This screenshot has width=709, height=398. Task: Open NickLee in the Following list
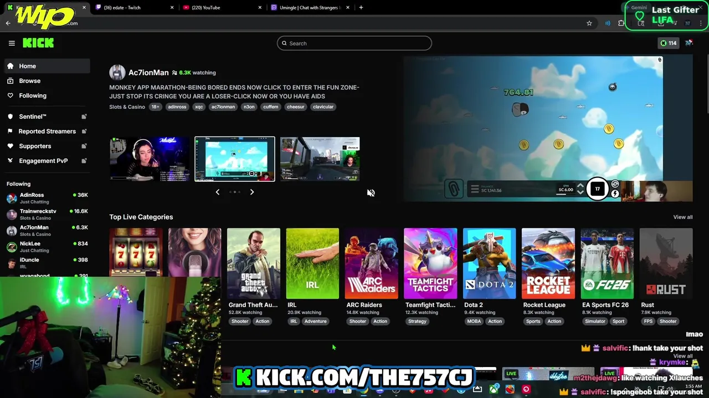[47, 247]
